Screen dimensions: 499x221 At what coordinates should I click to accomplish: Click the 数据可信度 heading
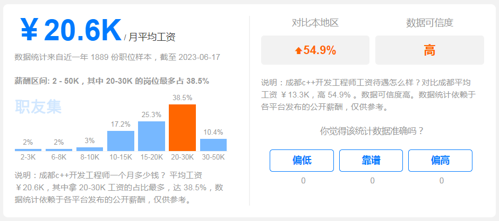(429, 23)
